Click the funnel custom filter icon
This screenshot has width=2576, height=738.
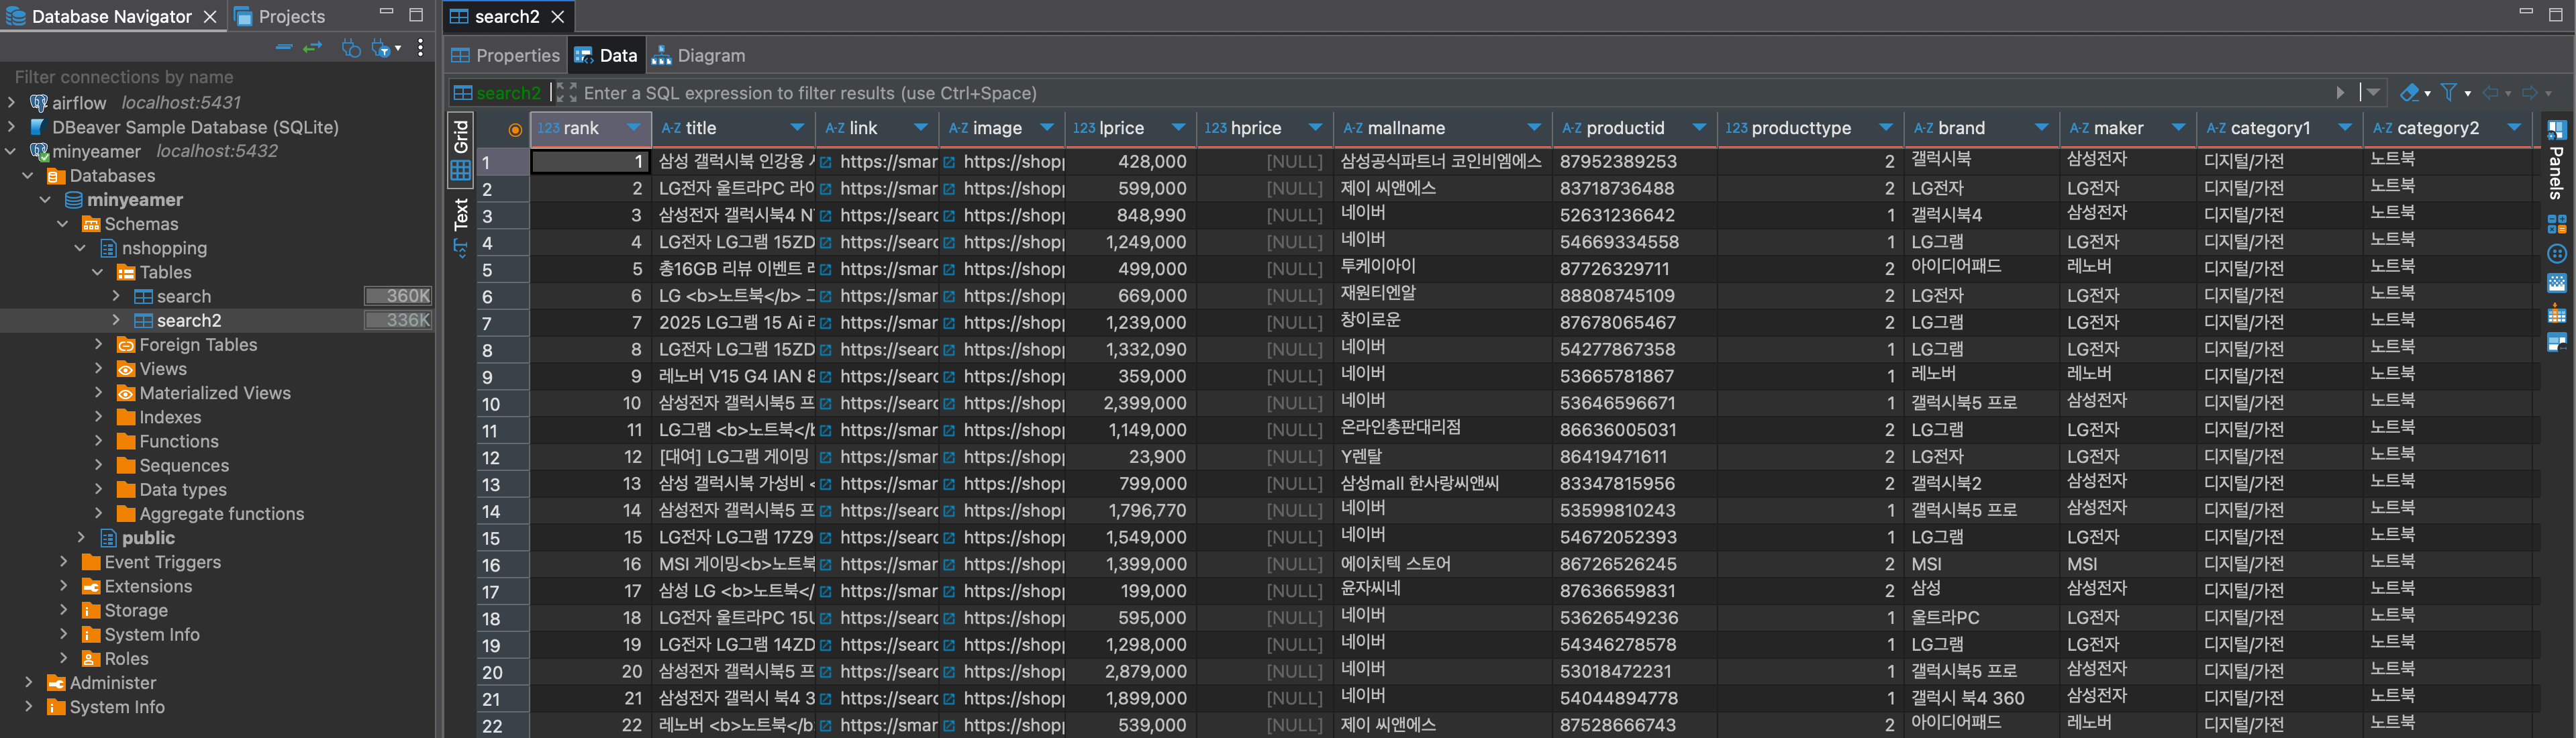click(2449, 93)
